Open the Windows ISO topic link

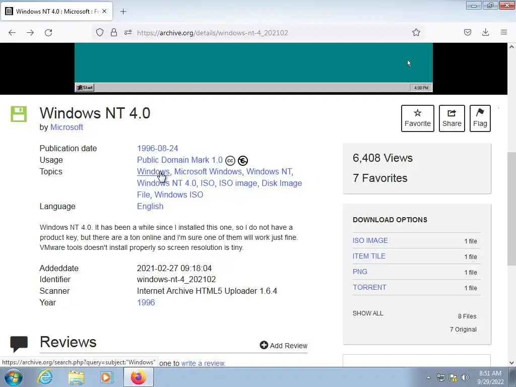[179, 195]
